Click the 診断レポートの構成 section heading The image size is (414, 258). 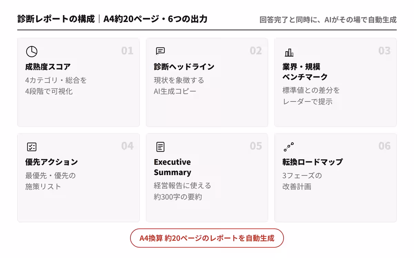56,19
